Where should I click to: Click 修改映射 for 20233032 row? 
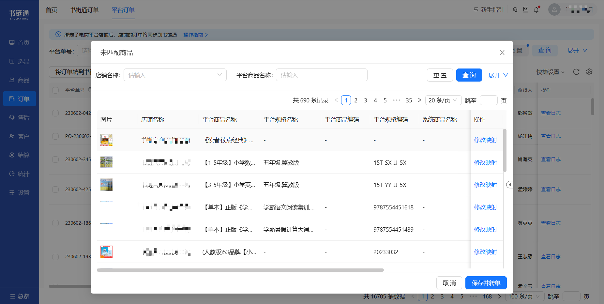485,252
